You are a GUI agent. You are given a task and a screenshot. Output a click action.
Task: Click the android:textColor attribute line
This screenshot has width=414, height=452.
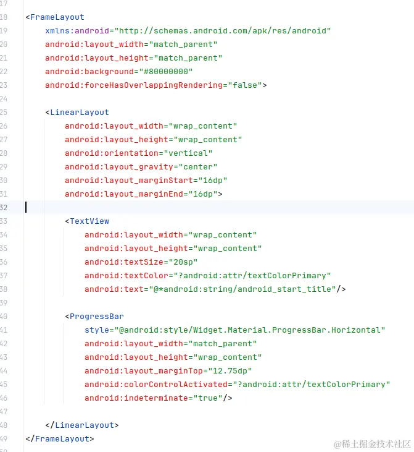[x=208, y=276]
